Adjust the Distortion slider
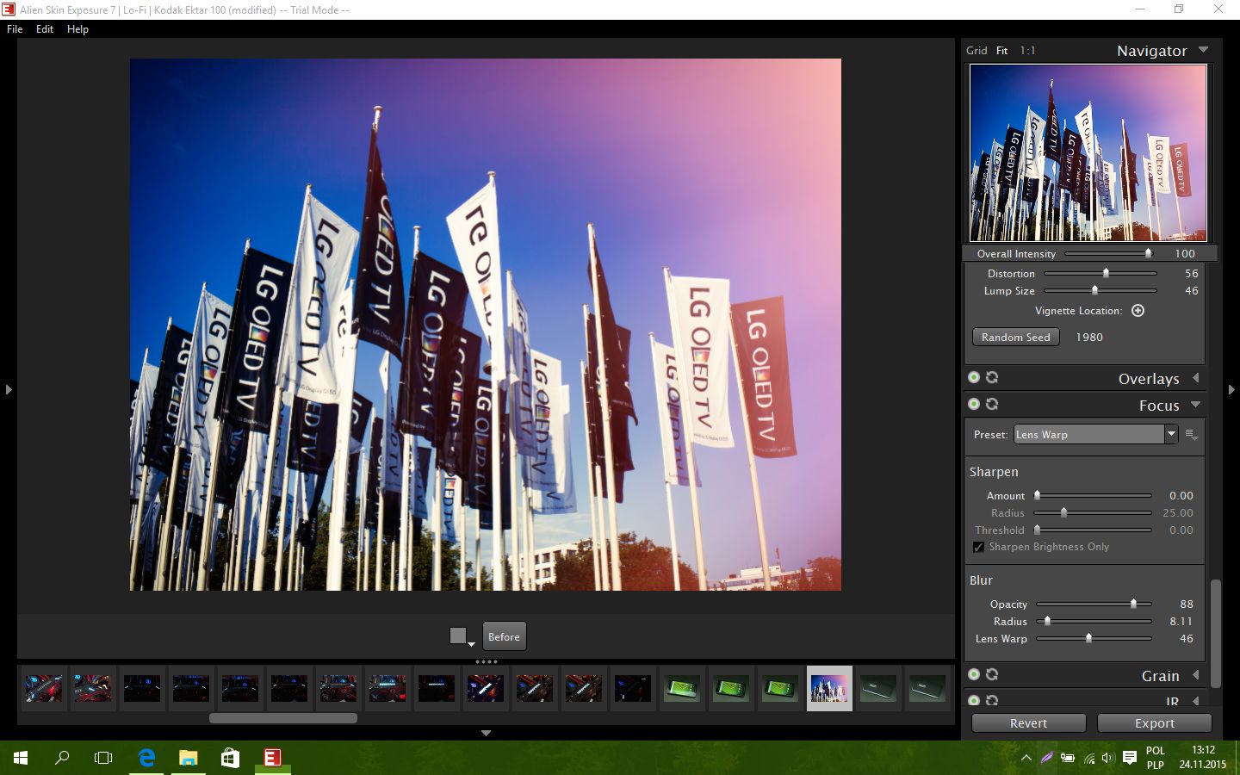1240x775 pixels. [x=1100, y=273]
